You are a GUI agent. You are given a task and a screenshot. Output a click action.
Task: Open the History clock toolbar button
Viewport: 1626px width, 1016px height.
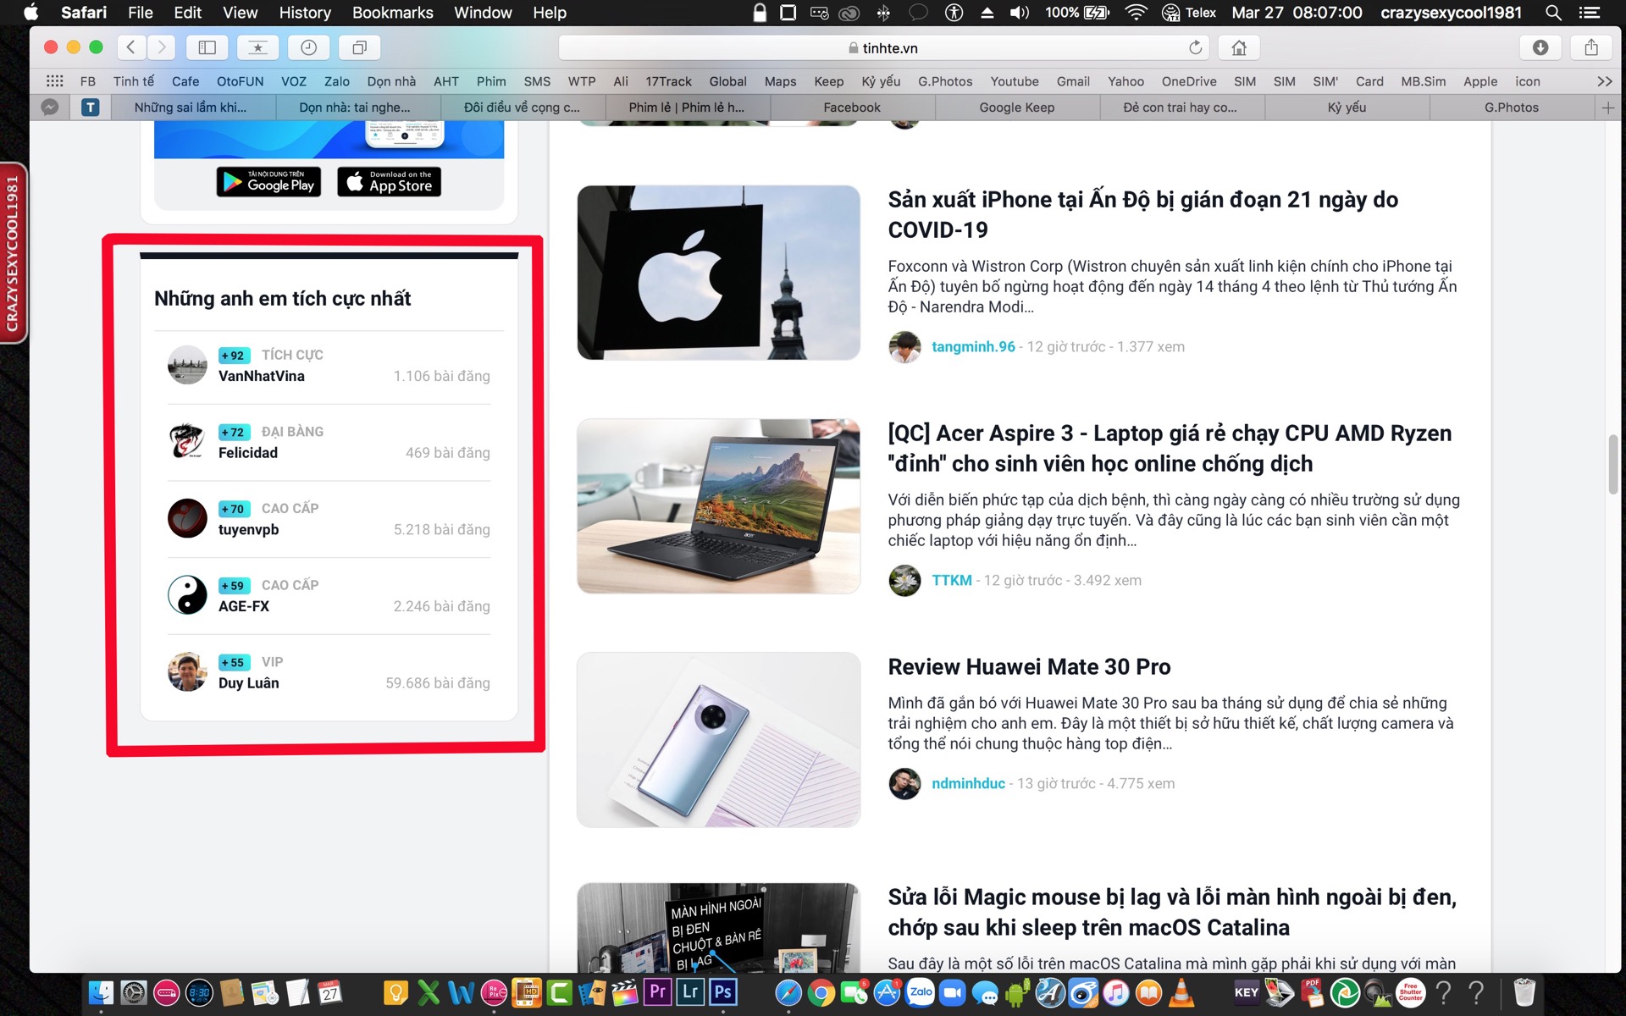[x=308, y=47]
